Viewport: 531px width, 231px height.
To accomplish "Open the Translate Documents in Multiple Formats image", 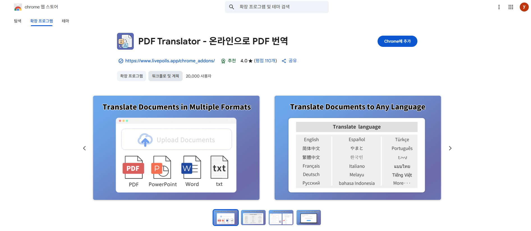I will (176, 148).
